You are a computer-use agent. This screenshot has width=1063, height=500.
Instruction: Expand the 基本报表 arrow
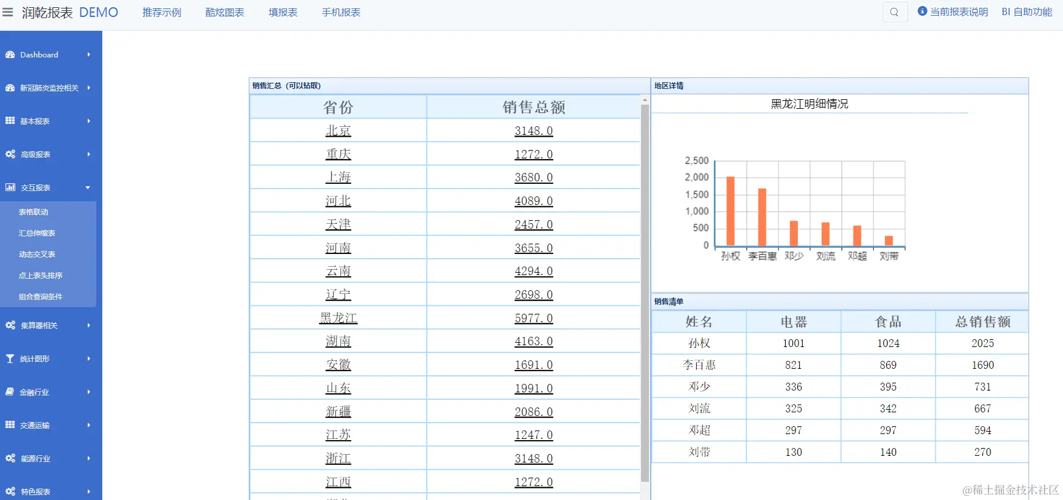(88, 121)
